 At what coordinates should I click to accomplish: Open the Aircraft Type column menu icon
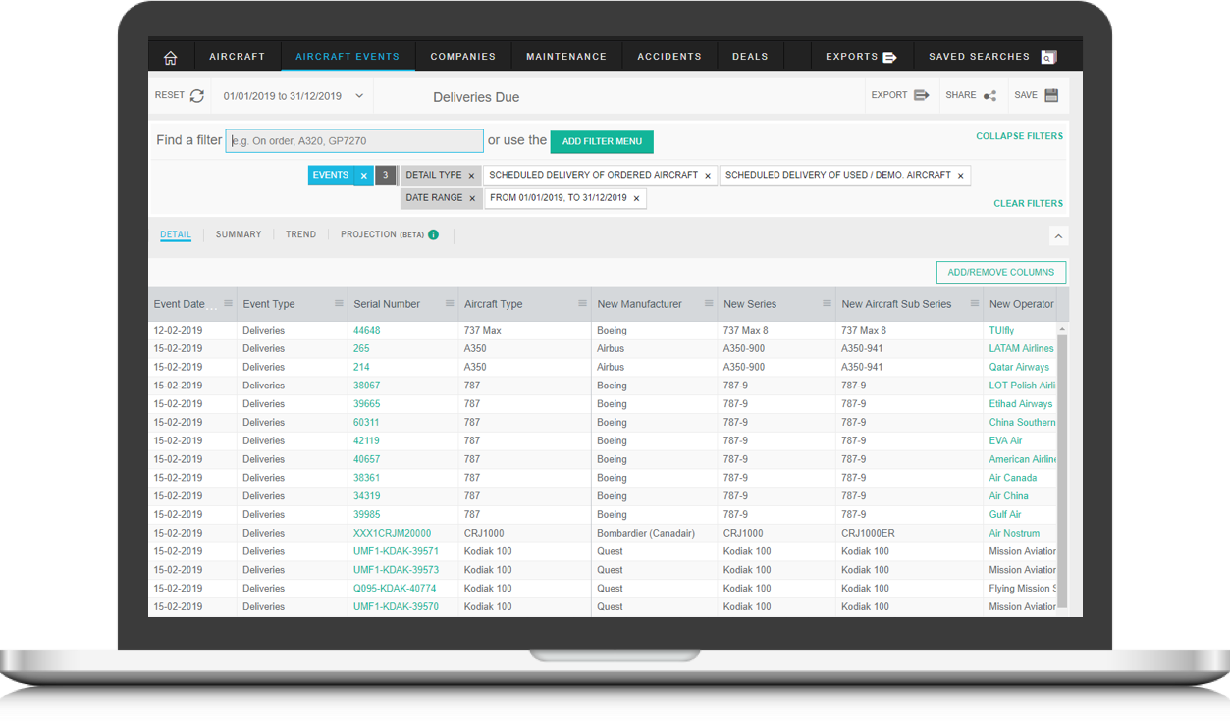pyautogui.click(x=582, y=304)
